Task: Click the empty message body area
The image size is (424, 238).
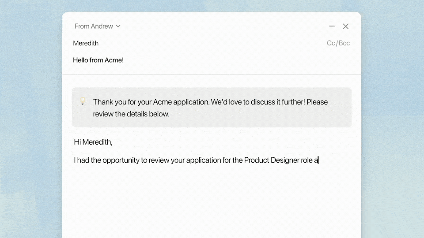Action: (211, 198)
